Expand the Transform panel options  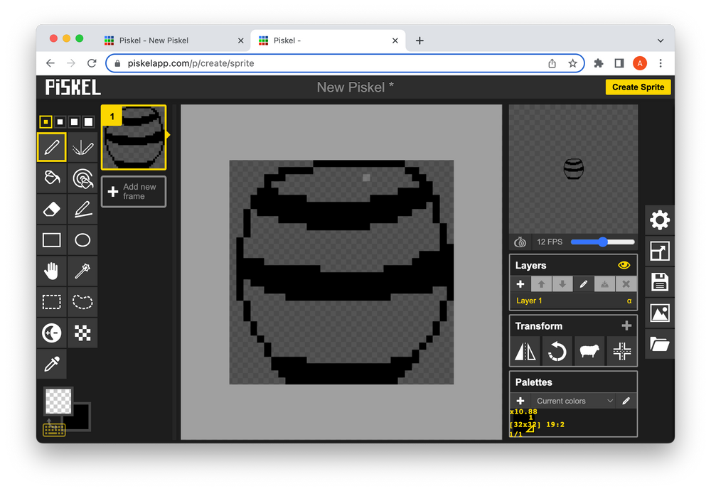pyautogui.click(x=626, y=325)
